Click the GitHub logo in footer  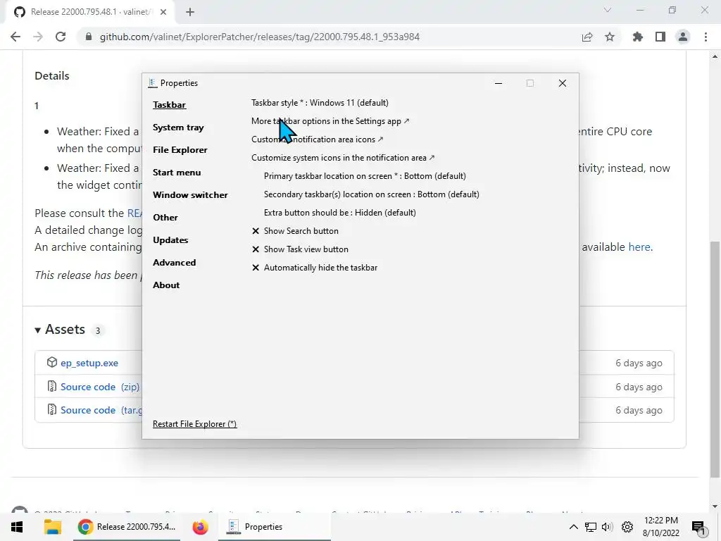tap(19, 511)
